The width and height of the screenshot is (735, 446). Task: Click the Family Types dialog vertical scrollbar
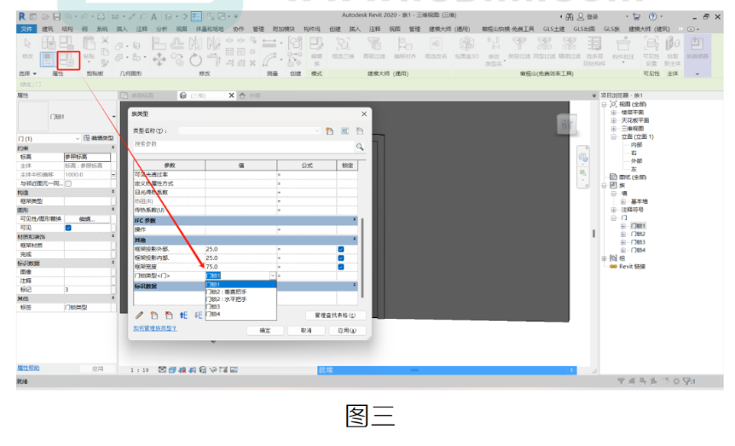tap(362, 257)
